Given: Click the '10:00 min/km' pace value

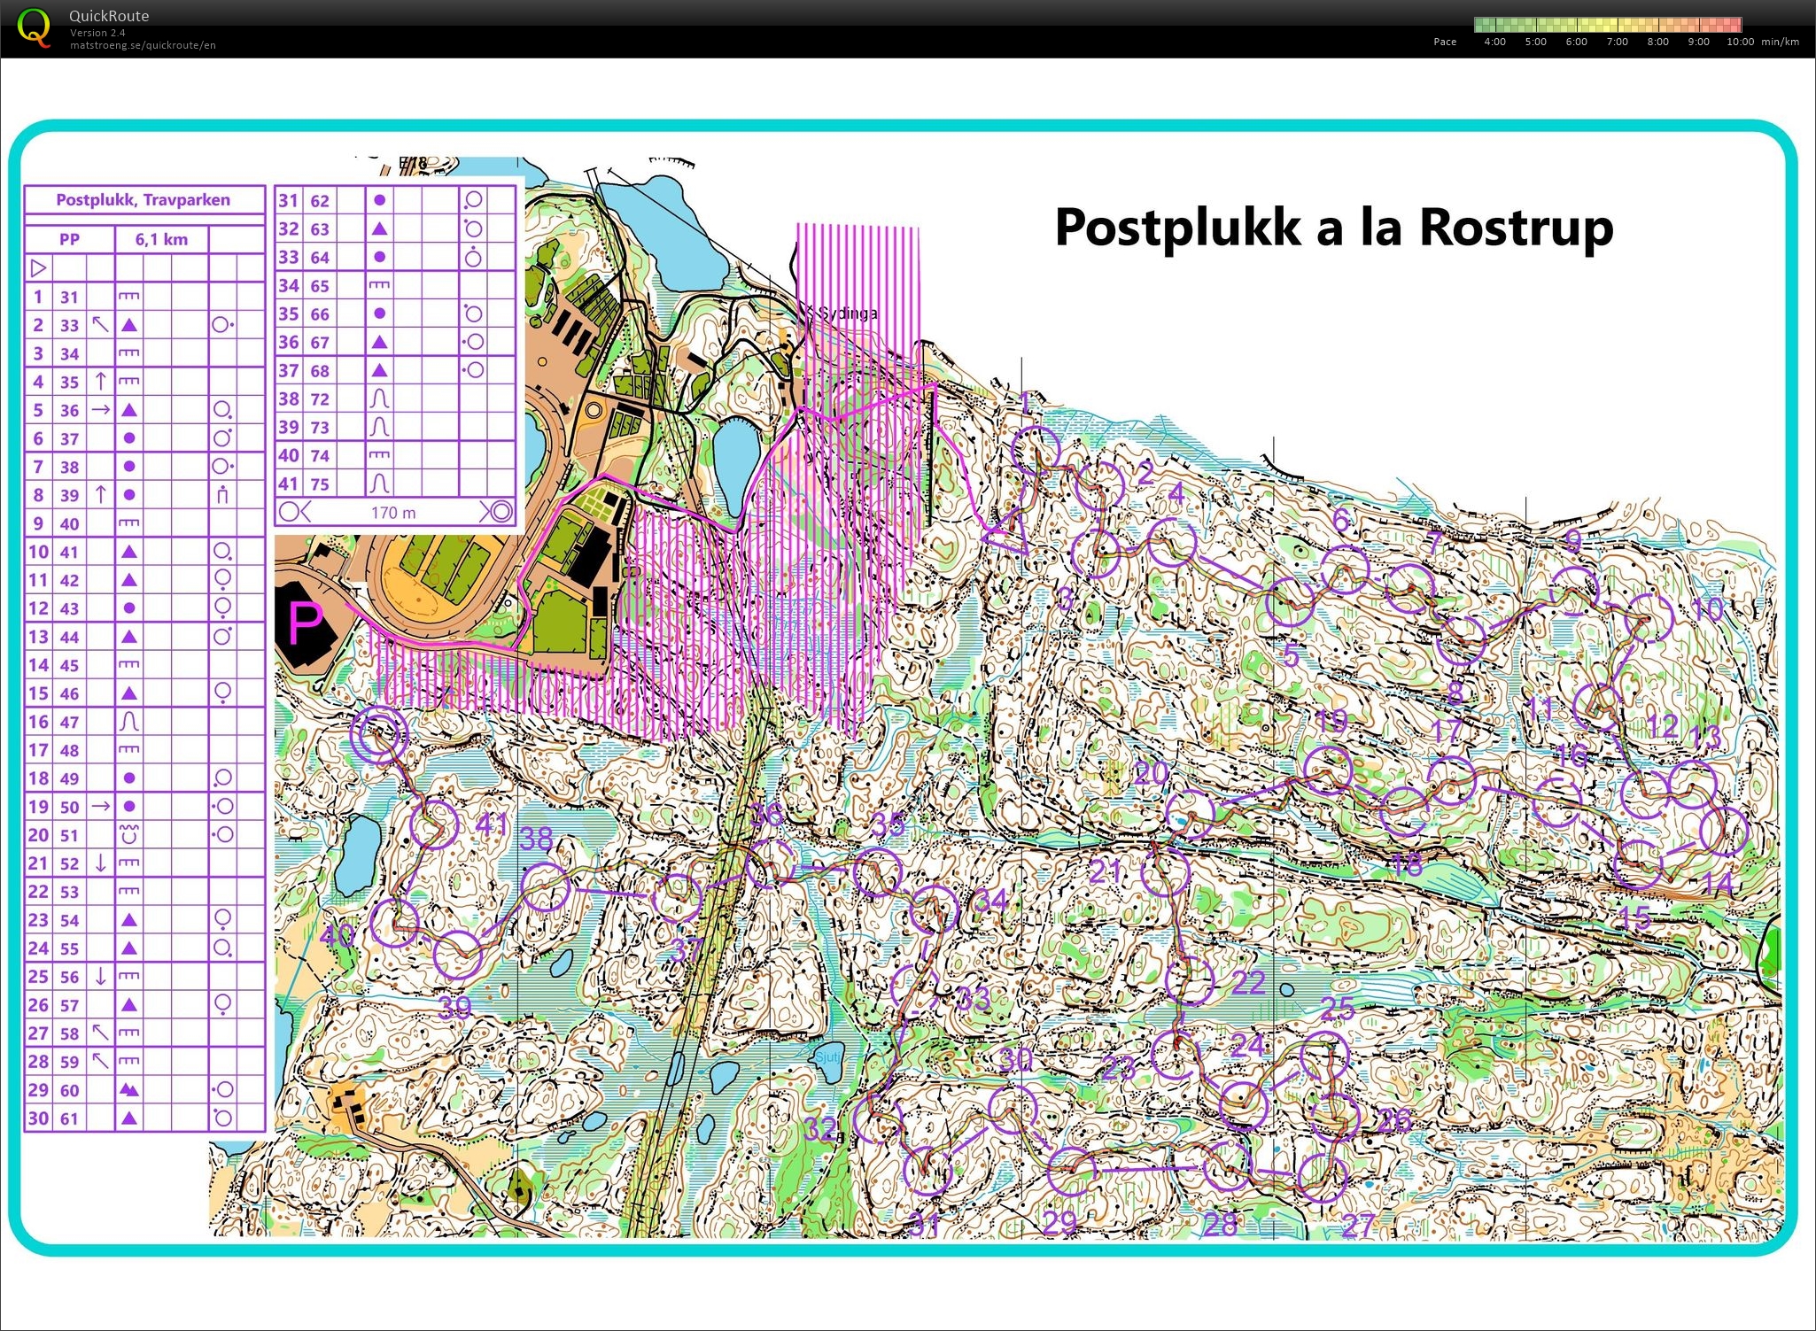Looking at the screenshot, I should click(x=1762, y=42).
